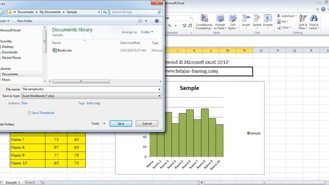Viewport: 329px width, 185px height.
Task: Click Documents in address breadcrumb
Action: pyautogui.click(x=26, y=12)
